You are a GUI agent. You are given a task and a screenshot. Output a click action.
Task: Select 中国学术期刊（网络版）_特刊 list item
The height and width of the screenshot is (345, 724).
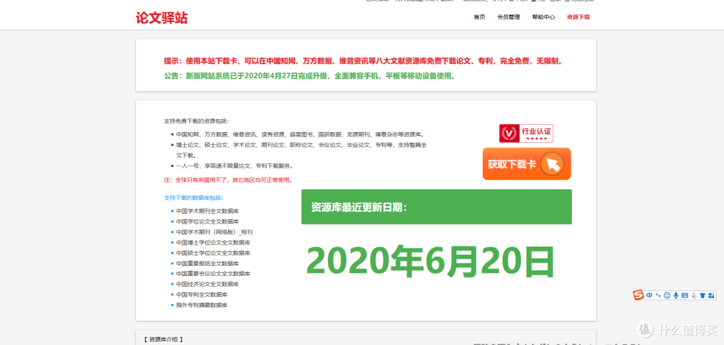(x=215, y=232)
